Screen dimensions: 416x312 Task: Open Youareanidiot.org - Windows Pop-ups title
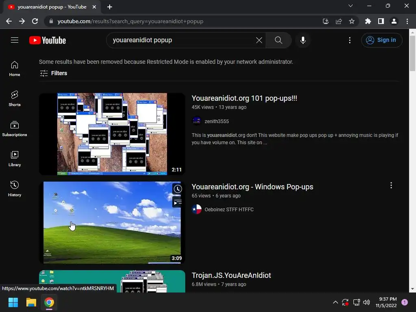[x=252, y=187]
